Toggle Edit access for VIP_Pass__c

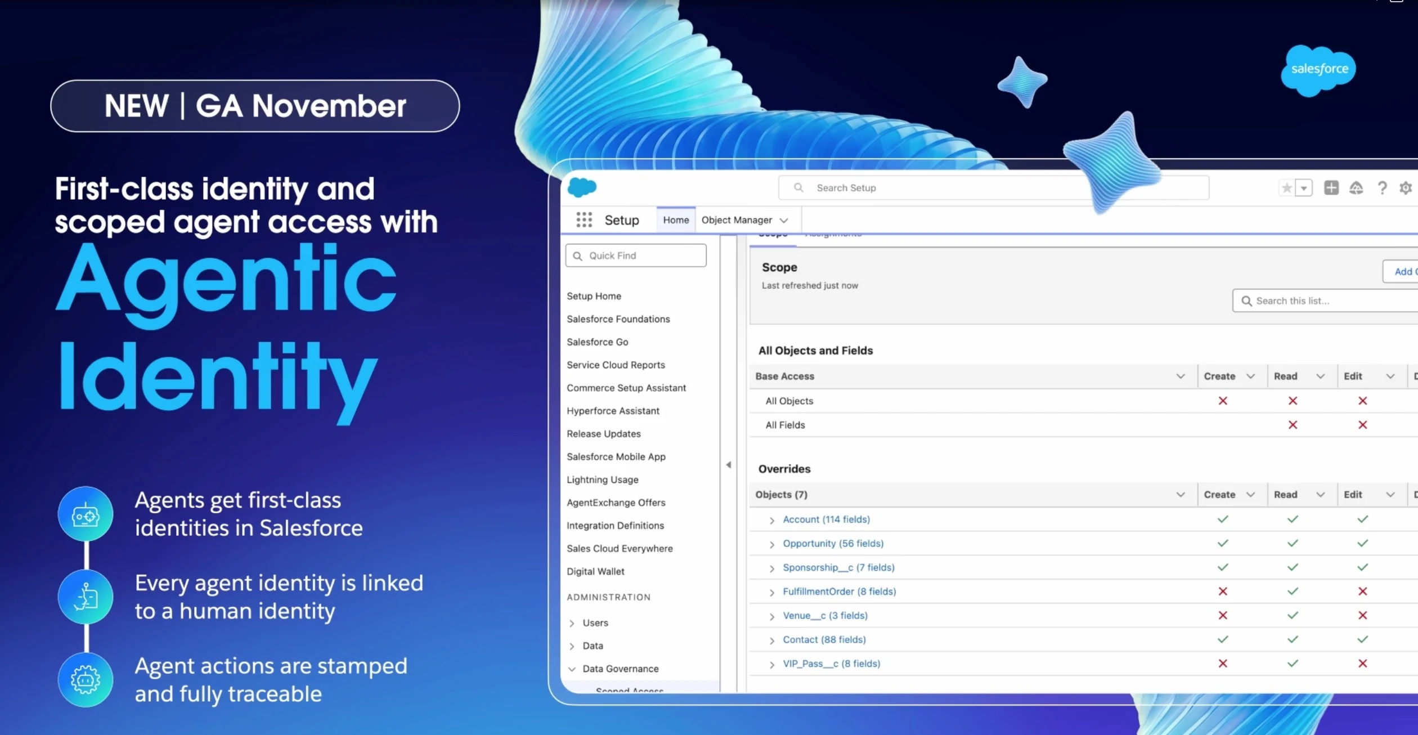coord(1362,664)
